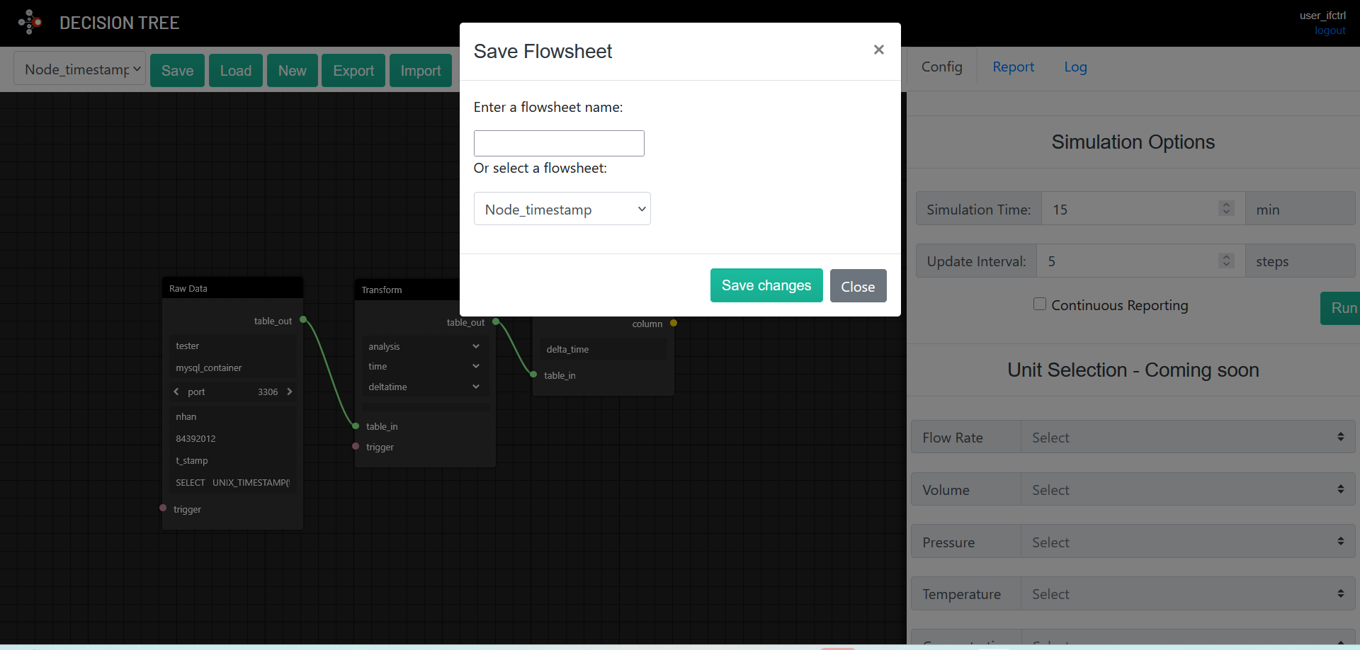Image resolution: width=1360 pixels, height=650 pixels.
Task: Click the delta_time field in the node
Action: 603,349
